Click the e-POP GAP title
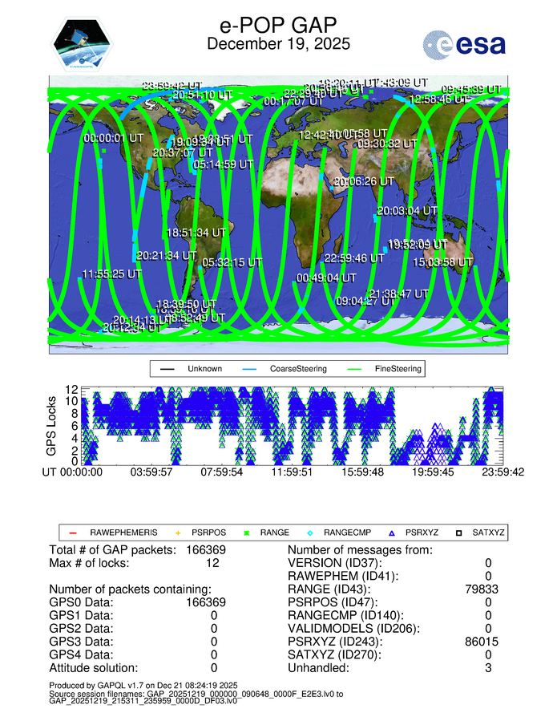The height and width of the screenshot is (721, 557). coord(278,23)
